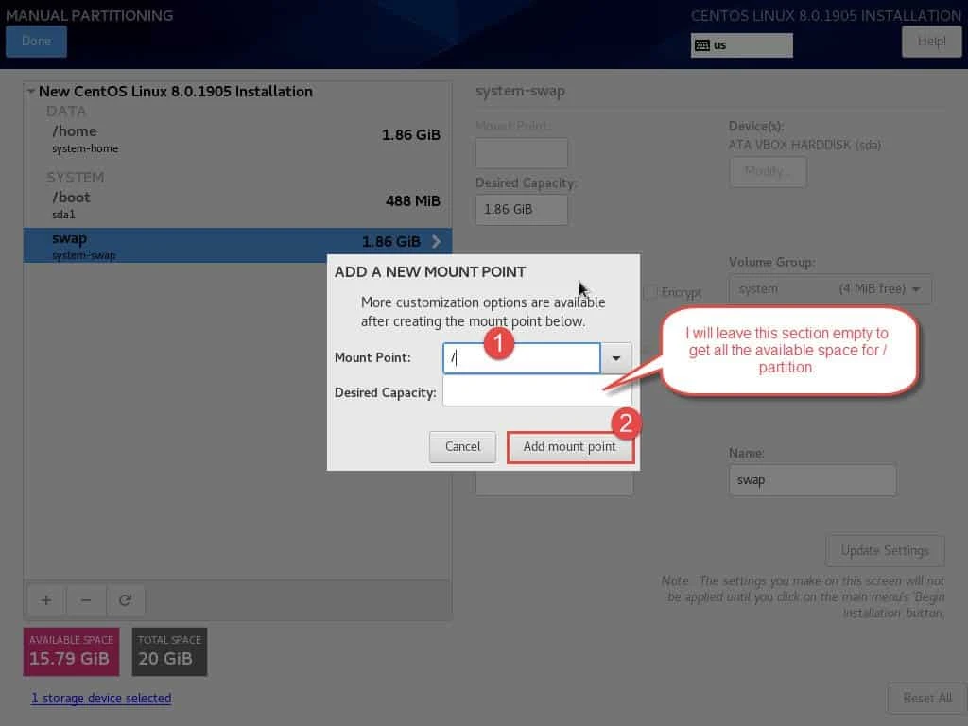This screenshot has width=968, height=726.
Task: Cancel the Add A New Mount Point dialog
Action: coord(462,446)
